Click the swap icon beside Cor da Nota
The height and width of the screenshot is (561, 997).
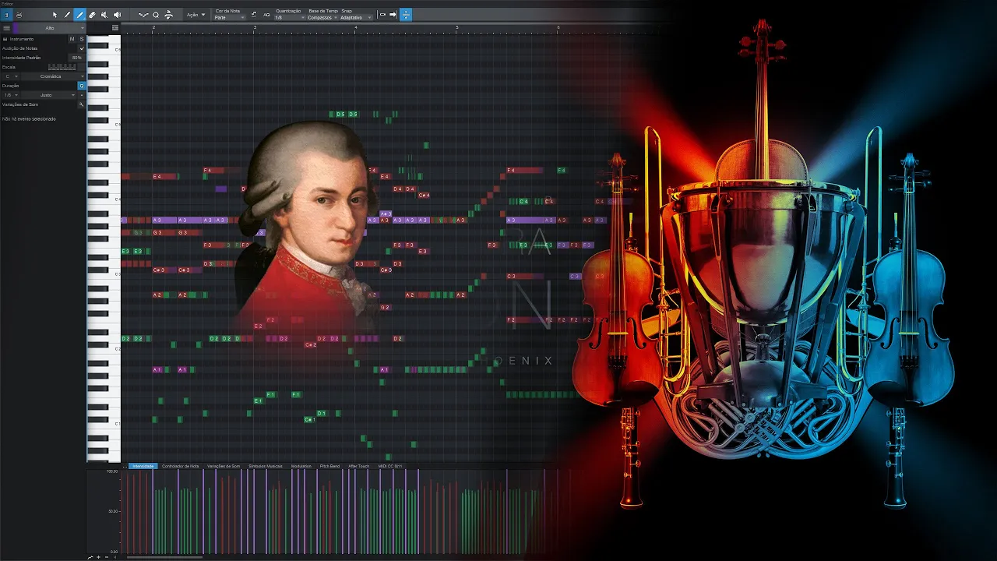254,15
